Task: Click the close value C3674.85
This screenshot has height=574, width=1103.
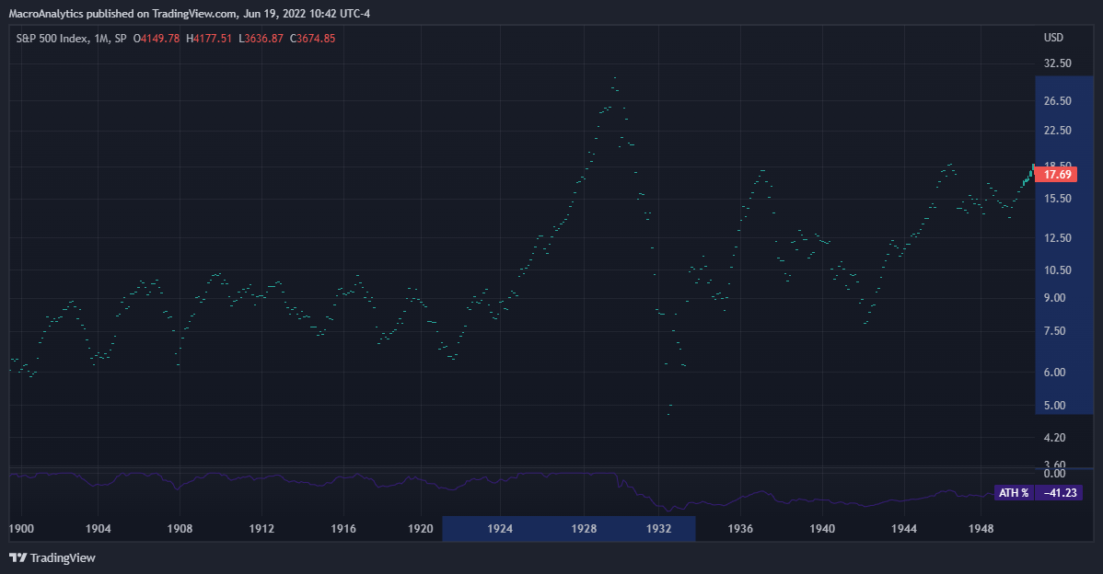Action: 313,39
